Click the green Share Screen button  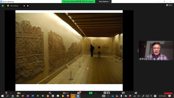(x=91, y=93)
